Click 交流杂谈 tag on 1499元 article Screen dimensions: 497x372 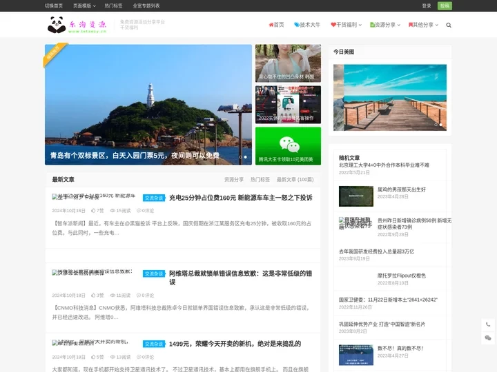[154, 344]
